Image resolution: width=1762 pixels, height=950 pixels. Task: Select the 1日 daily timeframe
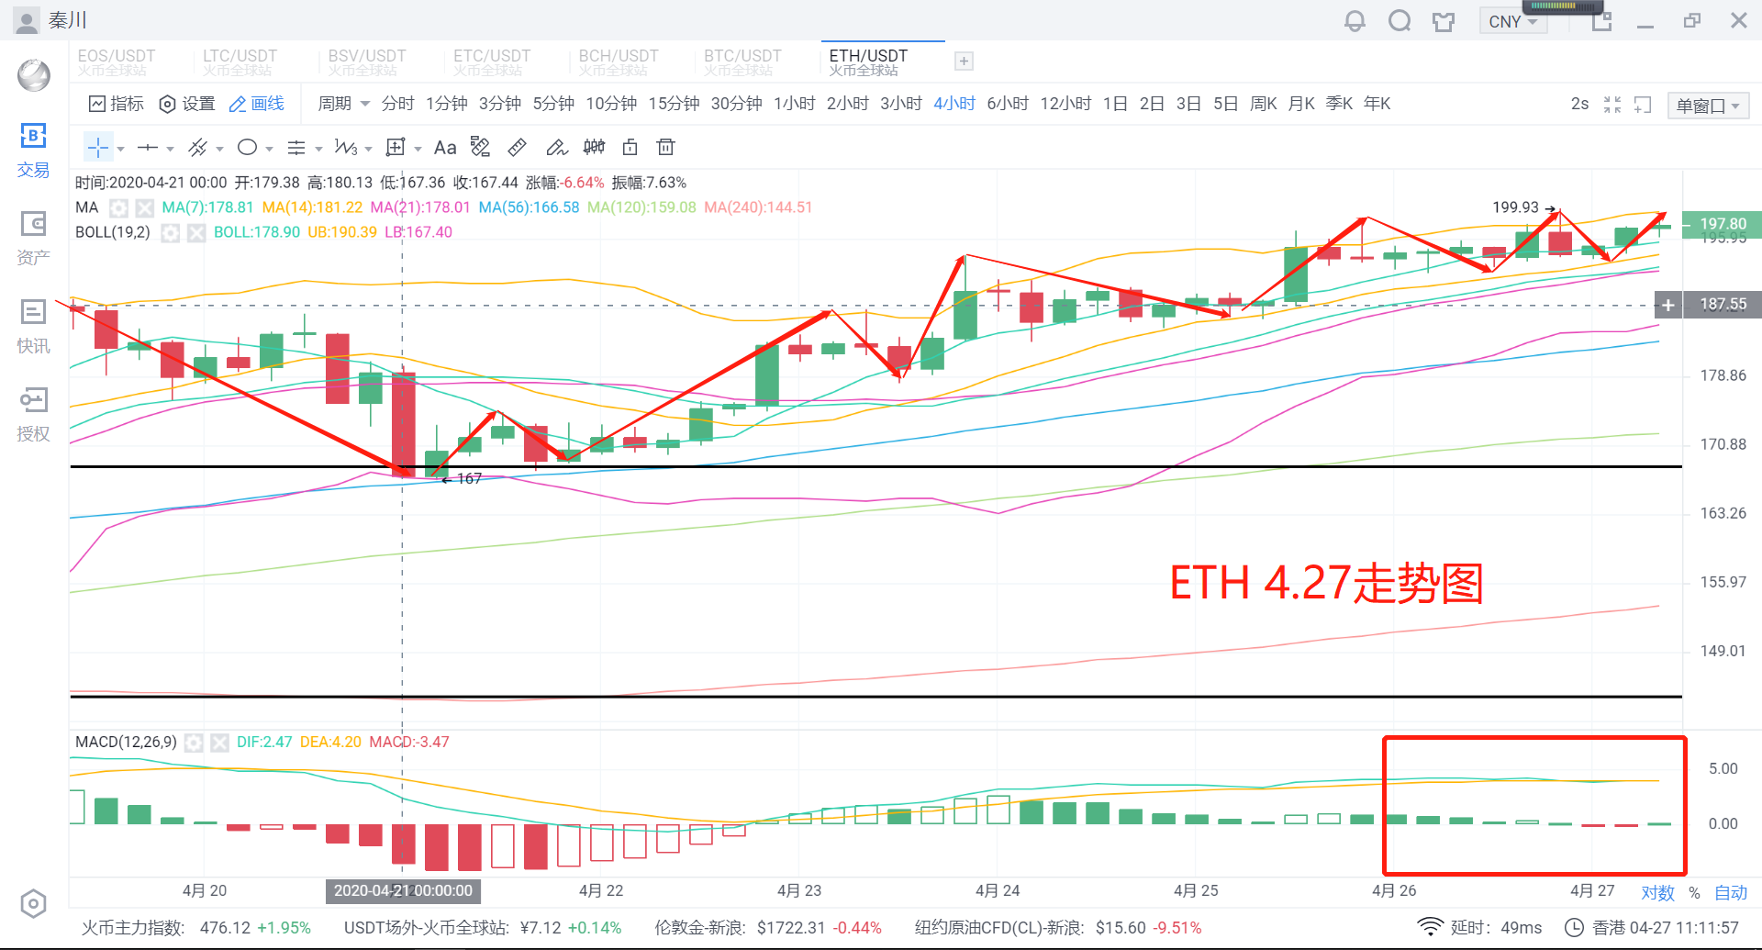pos(1115,104)
